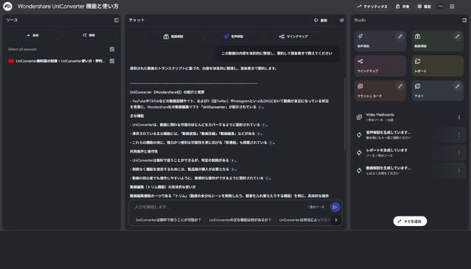Open 設定 settings button
Screen dimensions: 471x269
tap(424, 6)
